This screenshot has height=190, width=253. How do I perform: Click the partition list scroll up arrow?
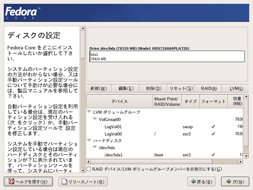(x=246, y=97)
